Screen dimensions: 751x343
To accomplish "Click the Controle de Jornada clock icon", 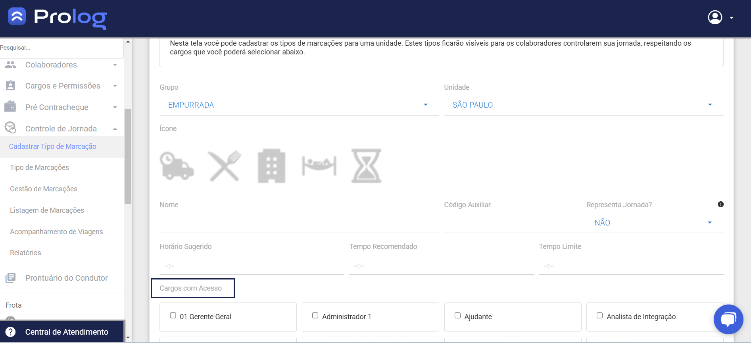I will 10,128.
